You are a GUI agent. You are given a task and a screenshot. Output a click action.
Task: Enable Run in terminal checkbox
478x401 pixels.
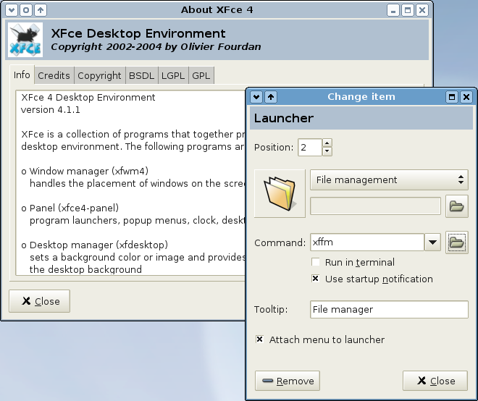click(316, 262)
